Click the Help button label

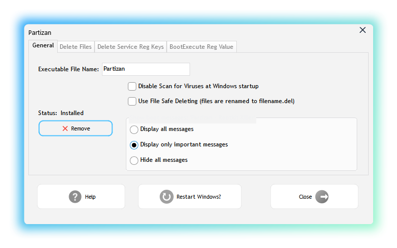pyautogui.click(x=90, y=197)
